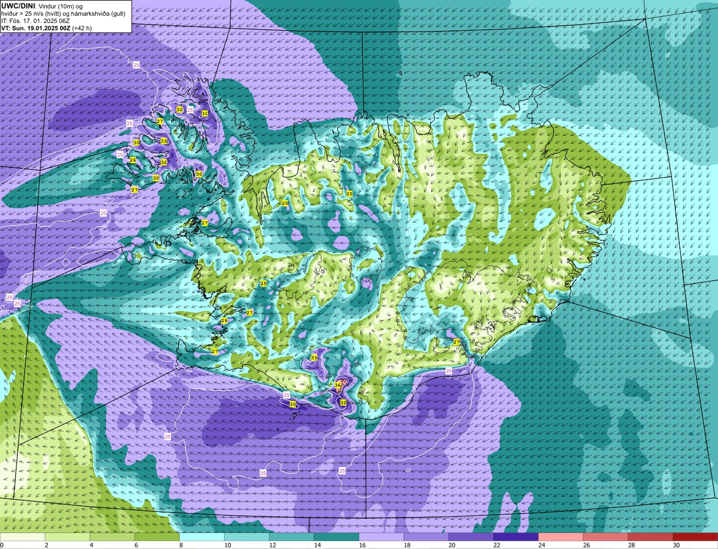Click the legend tick value "20"

[x=452, y=545]
